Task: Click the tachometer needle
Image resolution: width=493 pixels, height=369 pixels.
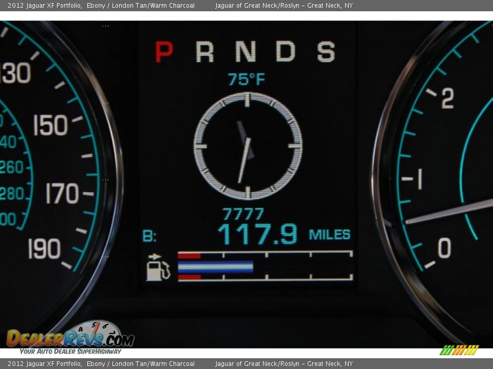Action: pos(449,212)
